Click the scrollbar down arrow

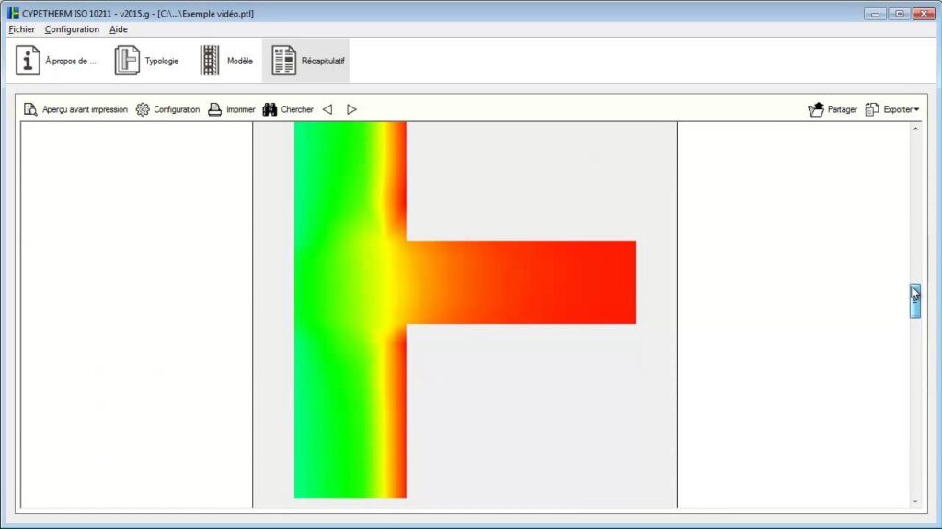pyautogui.click(x=915, y=501)
